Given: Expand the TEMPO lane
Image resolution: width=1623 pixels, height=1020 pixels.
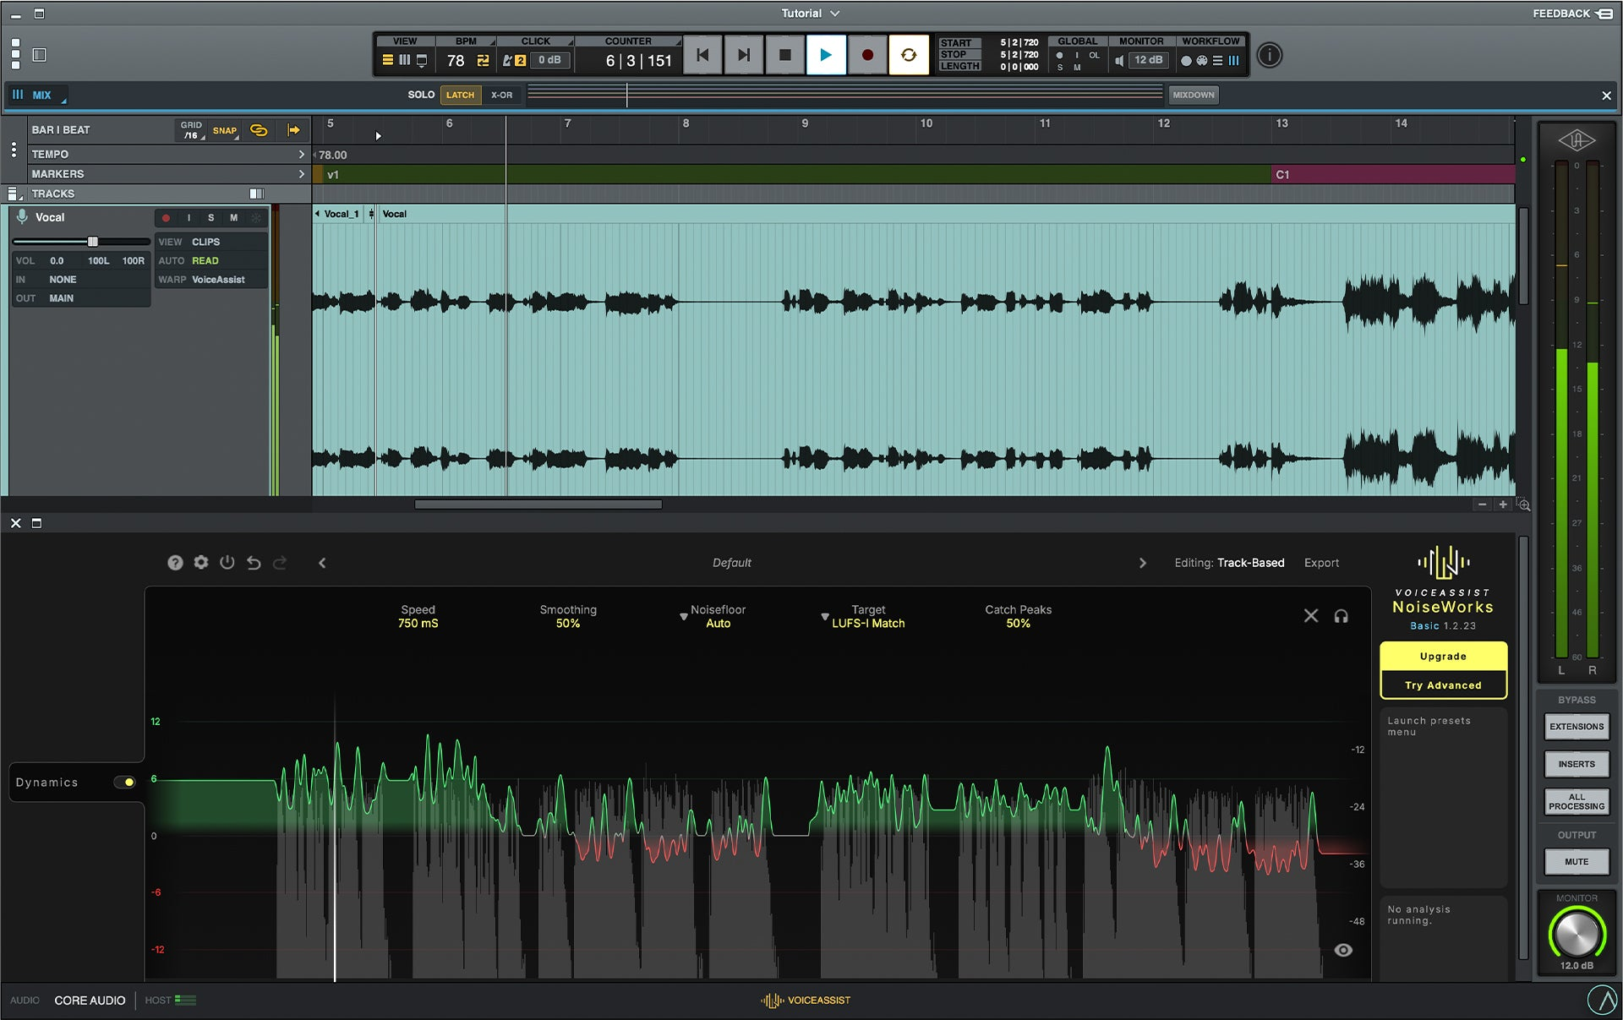Looking at the screenshot, I should (x=302, y=155).
